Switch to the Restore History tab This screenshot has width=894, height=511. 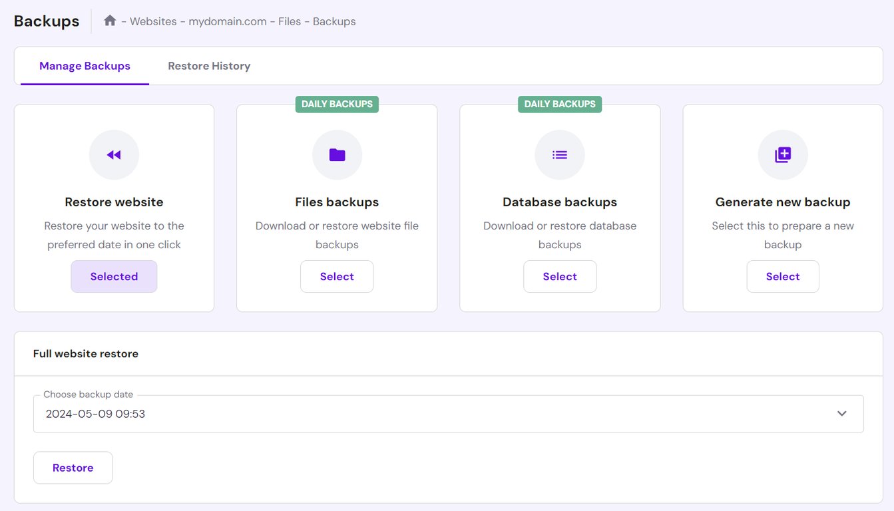click(x=208, y=65)
